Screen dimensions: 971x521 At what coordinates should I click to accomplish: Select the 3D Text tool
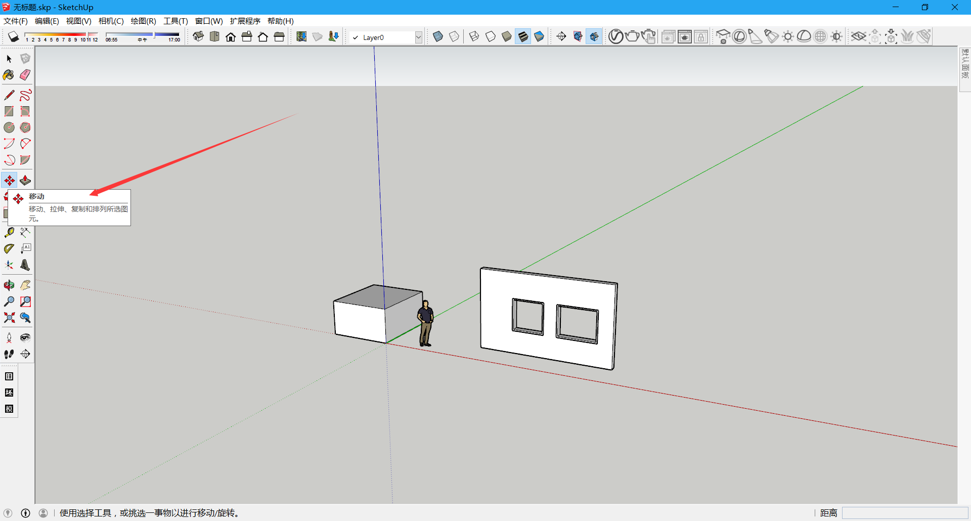25,265
